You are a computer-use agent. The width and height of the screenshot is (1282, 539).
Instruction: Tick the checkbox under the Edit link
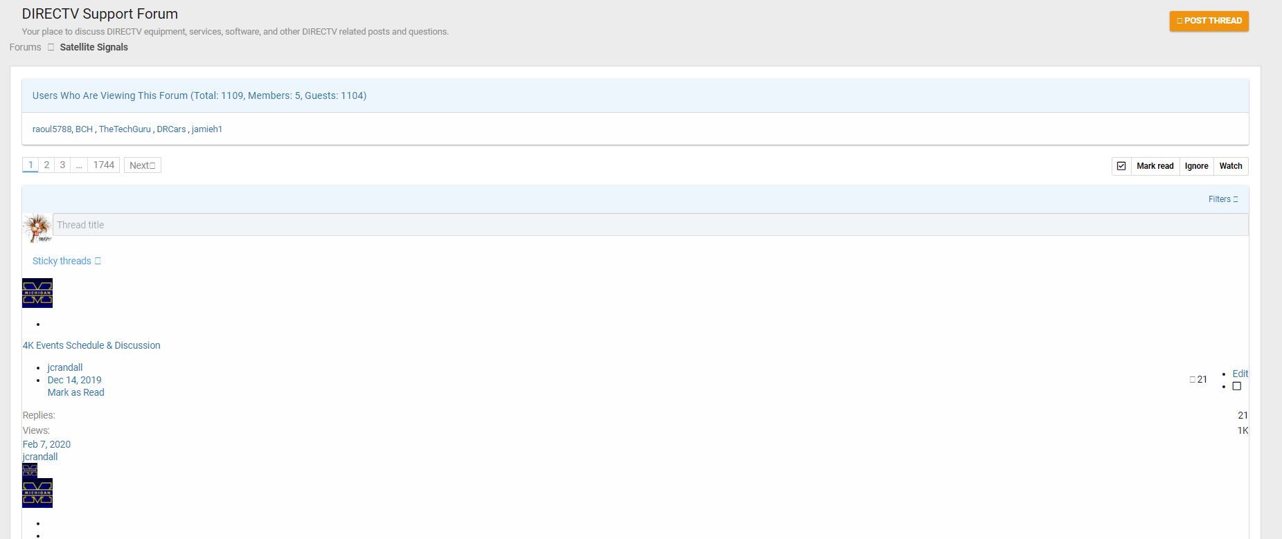[x=1236, y=386]
